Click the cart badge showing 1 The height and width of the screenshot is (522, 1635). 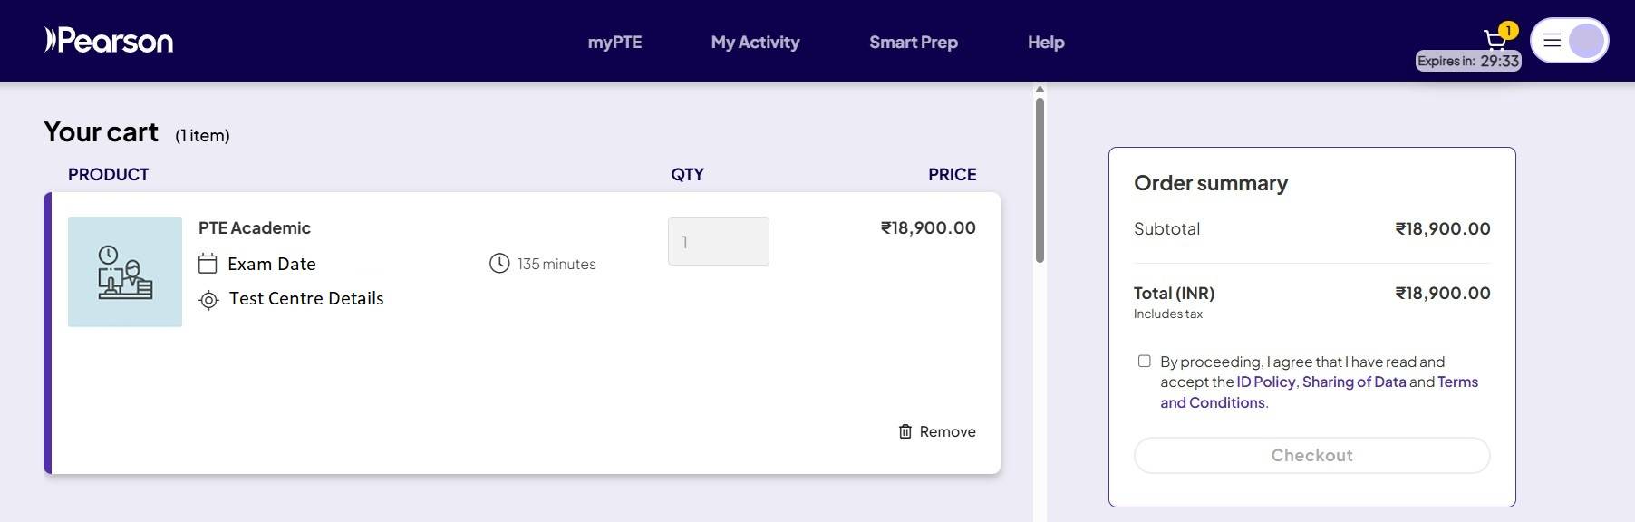pyautogui.click(x=1506, y=30)
